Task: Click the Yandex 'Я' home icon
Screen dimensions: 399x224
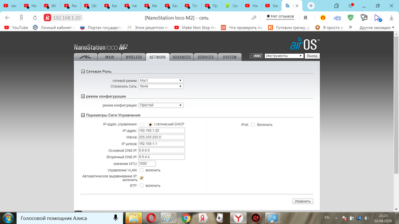Action: (x=21, y=18)
